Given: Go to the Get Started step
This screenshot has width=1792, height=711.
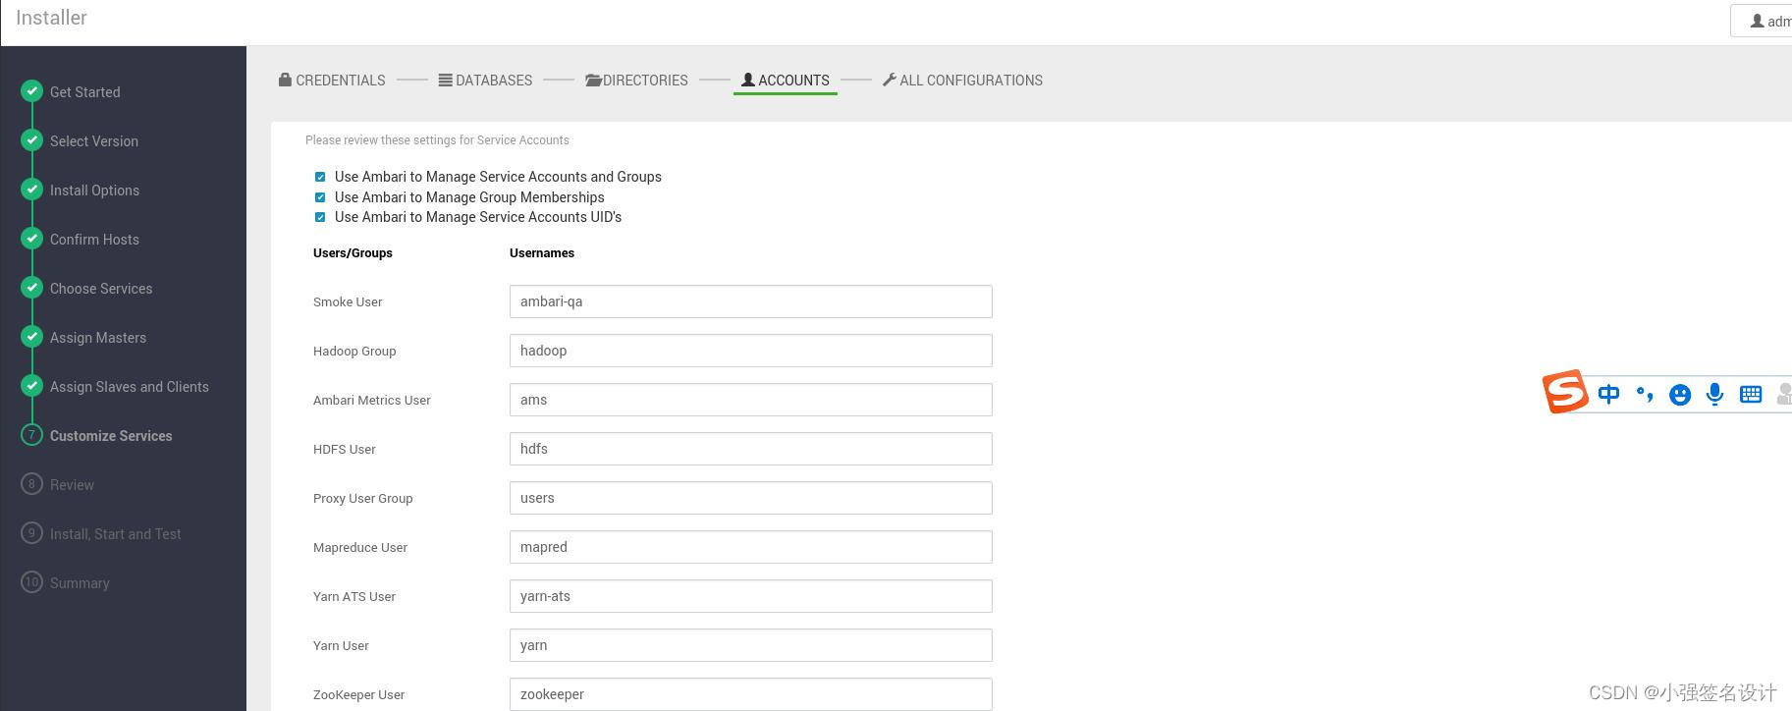Looking at the screenshot, I should (85, 92).
